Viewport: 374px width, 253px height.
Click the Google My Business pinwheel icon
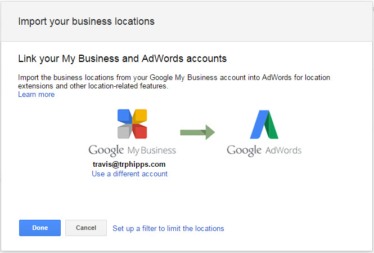tap(132, 124)
